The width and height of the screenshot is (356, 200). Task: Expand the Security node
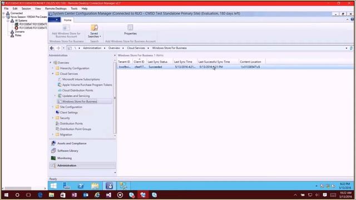[53, 118]
